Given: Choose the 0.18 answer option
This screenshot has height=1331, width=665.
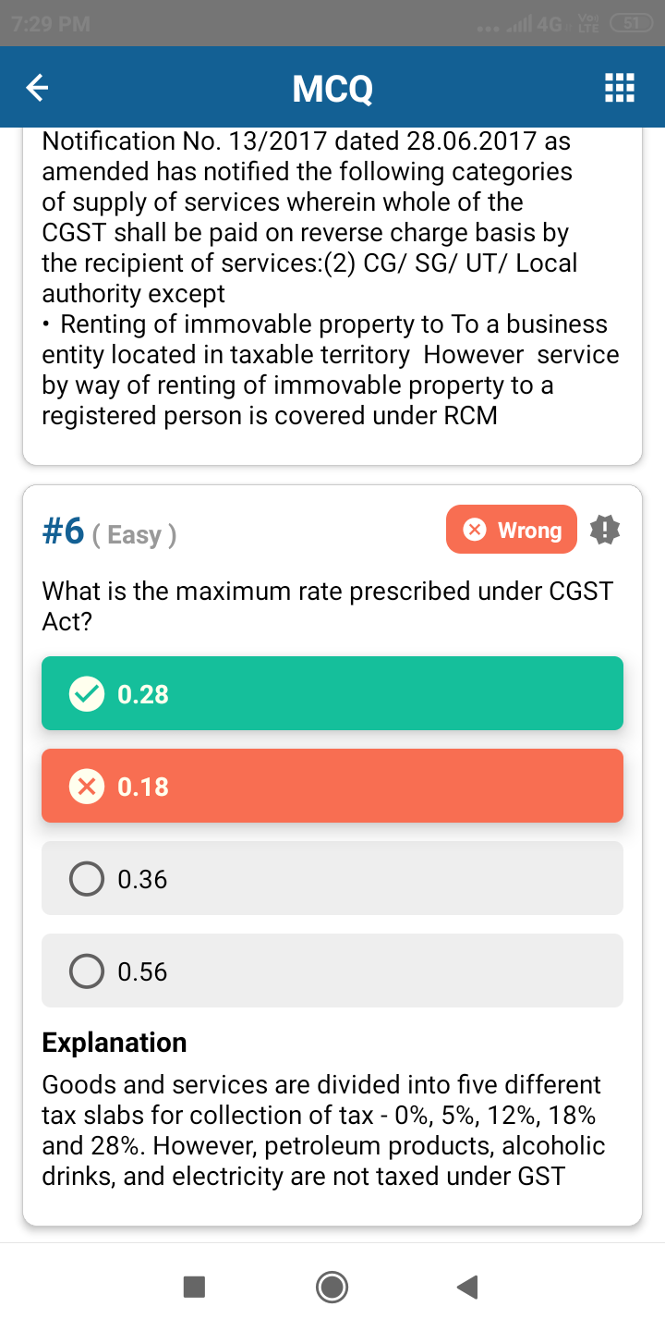Looking at the screenshot, I should coord(332,787).
